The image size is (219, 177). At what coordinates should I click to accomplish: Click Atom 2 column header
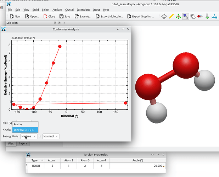pyautogui.click(x=69, y=160)
